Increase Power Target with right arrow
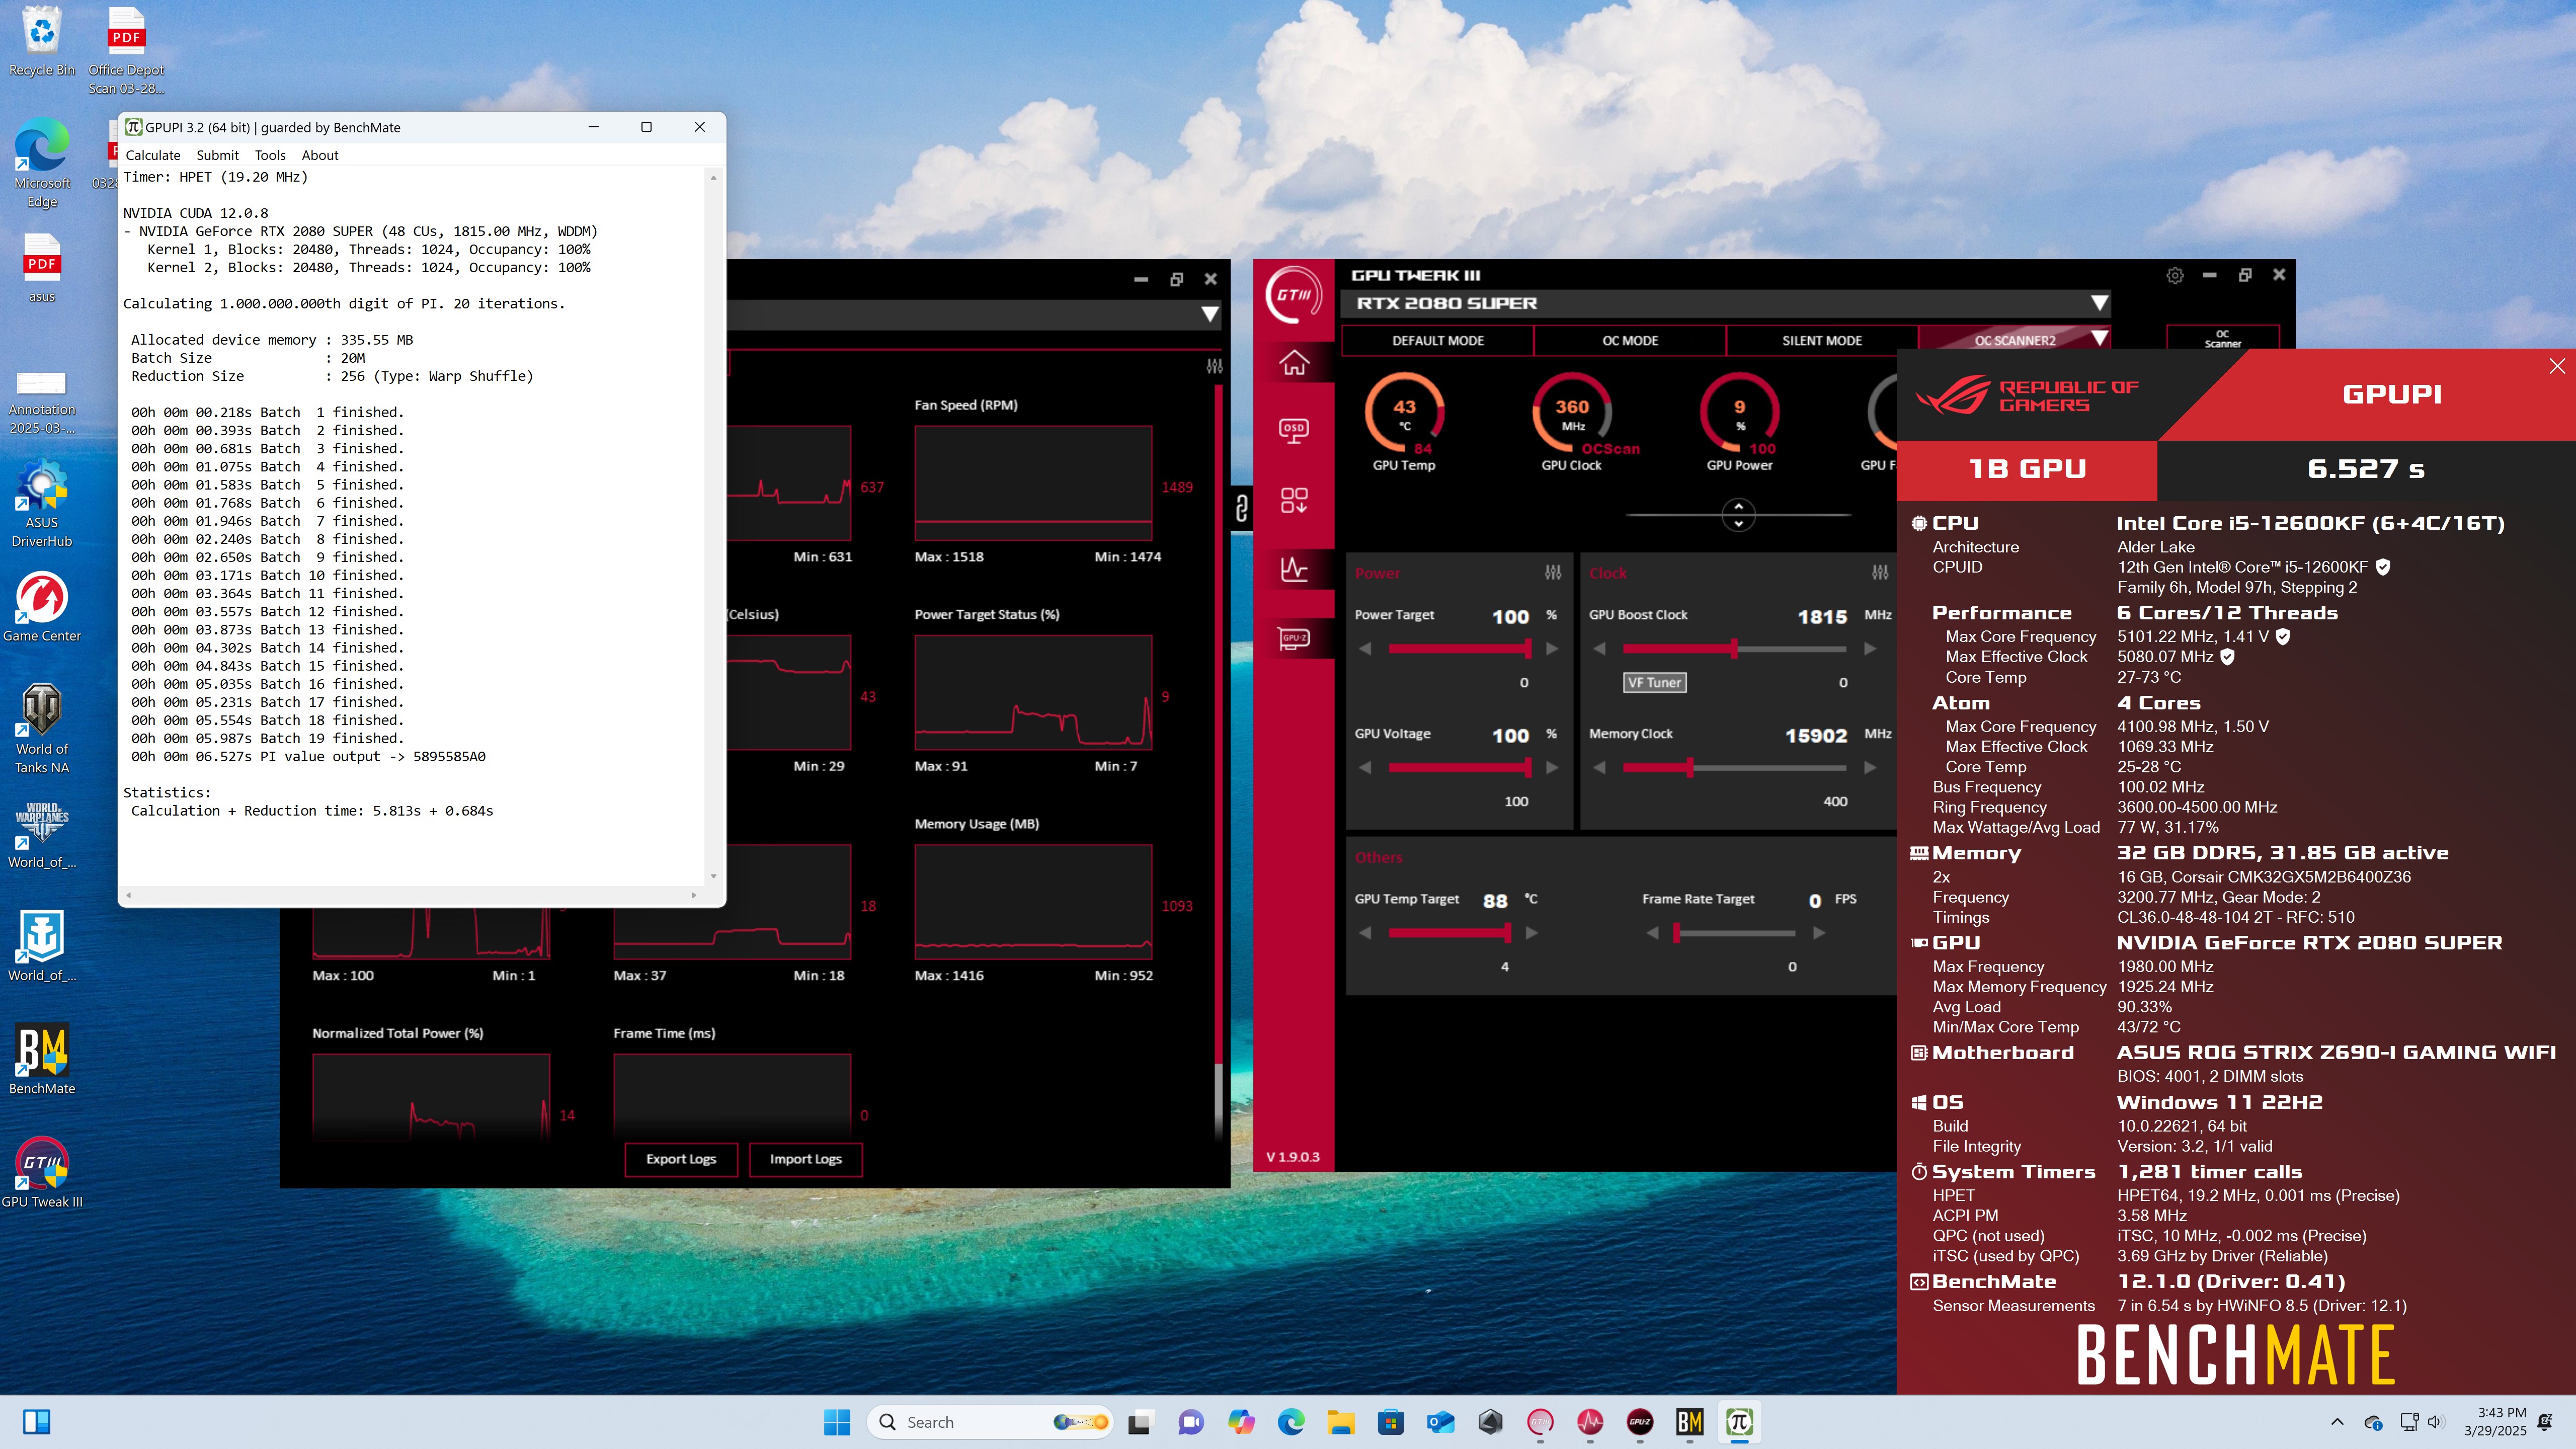Viewport: 2576px width, 1449px height. 1552,648
